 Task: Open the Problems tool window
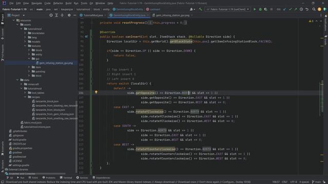[x=49, y=178]
